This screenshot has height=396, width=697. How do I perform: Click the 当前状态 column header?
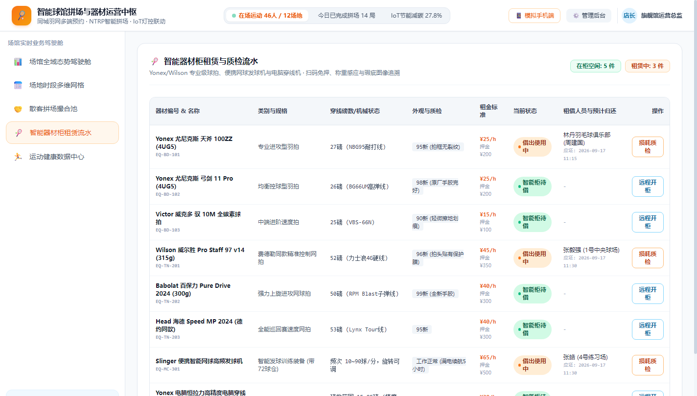[x=525, y=111]
